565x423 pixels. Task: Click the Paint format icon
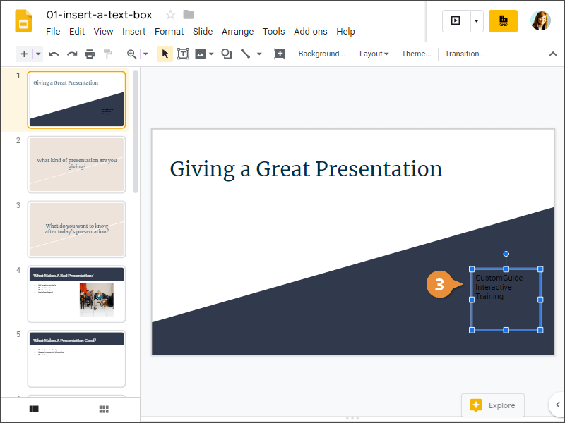click(107, 54)
